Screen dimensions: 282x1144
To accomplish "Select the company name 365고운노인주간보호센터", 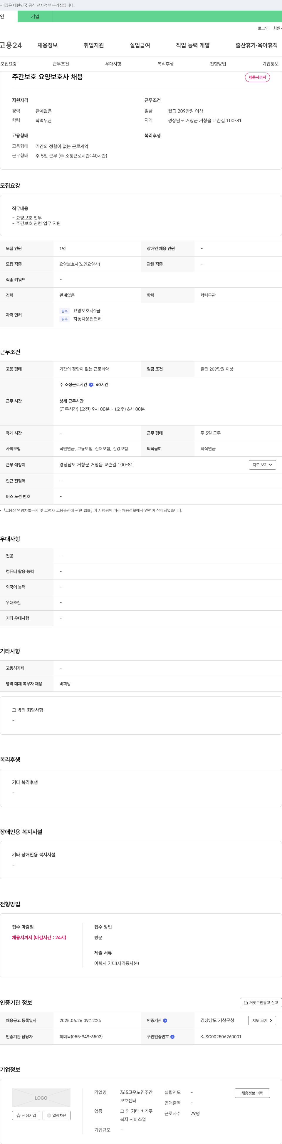I will [136, 1096].
